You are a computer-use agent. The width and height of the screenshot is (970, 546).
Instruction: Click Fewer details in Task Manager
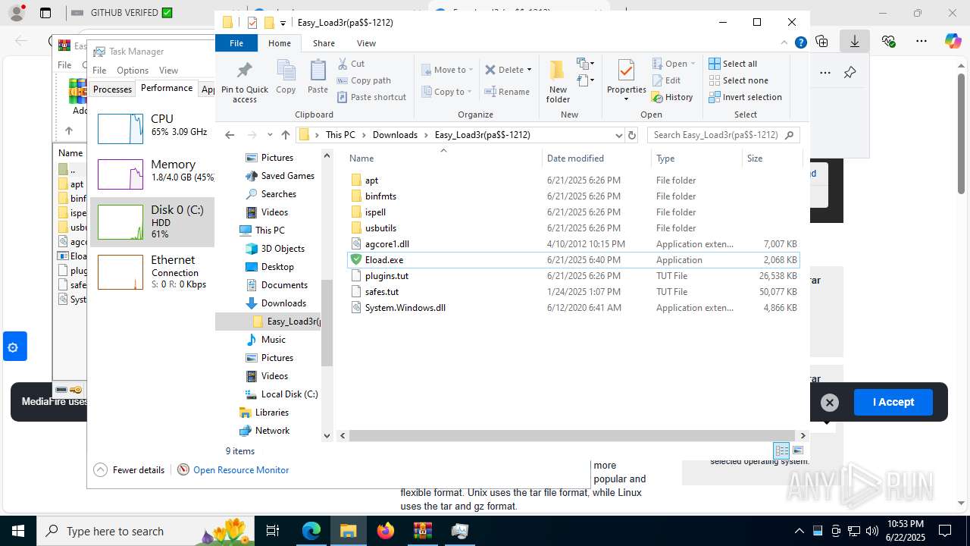point(129,470)
